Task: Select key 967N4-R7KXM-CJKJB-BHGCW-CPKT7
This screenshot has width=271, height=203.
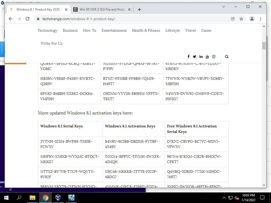Action: click(194, 159)
